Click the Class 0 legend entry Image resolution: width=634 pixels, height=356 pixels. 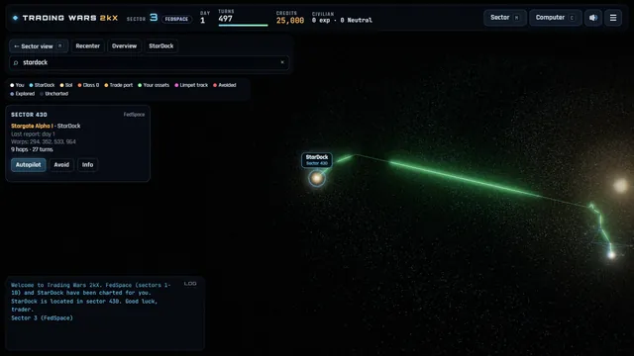pos(88,85)
